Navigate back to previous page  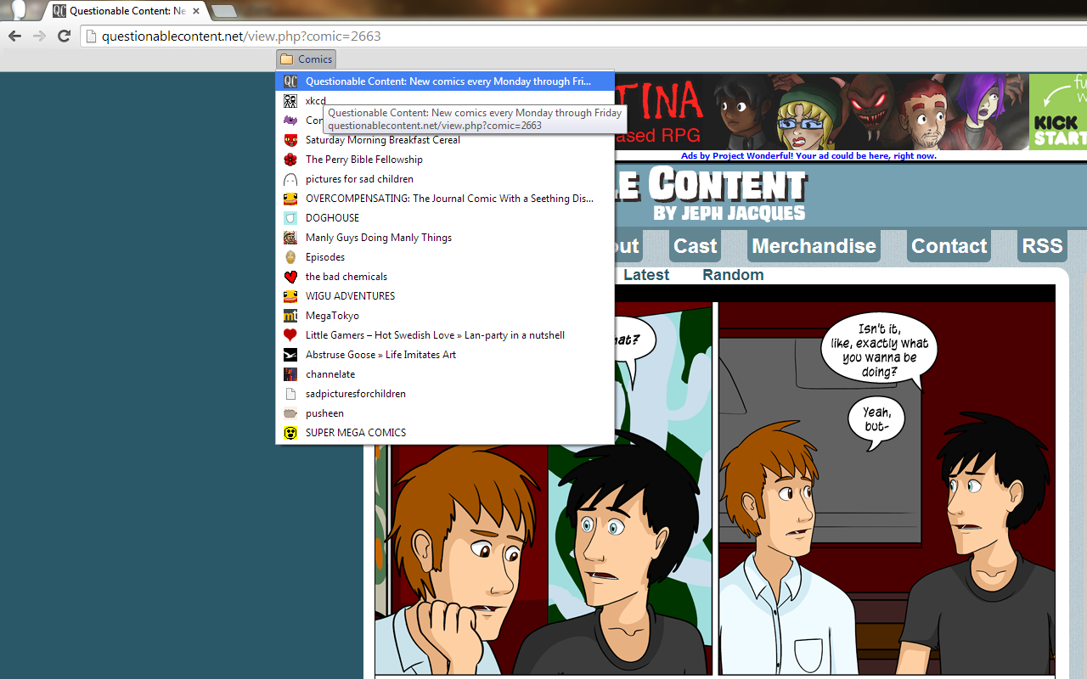point(14,36)
